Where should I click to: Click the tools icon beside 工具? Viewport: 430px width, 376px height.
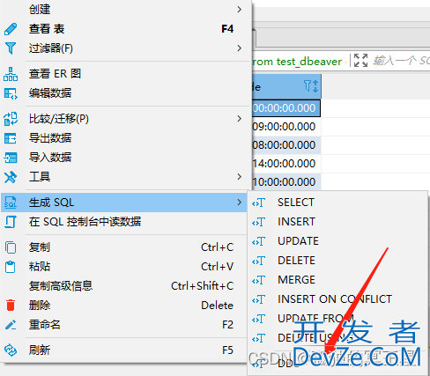(11, 177)
